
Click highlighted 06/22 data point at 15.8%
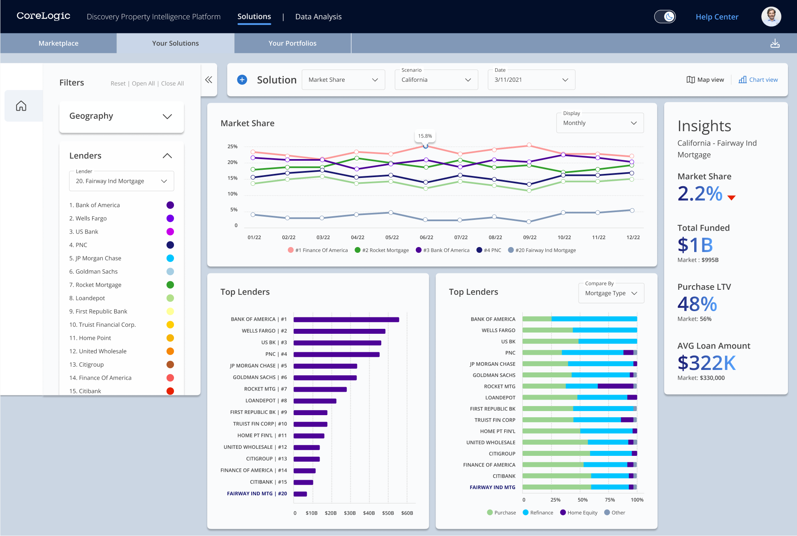pos(426,146)
